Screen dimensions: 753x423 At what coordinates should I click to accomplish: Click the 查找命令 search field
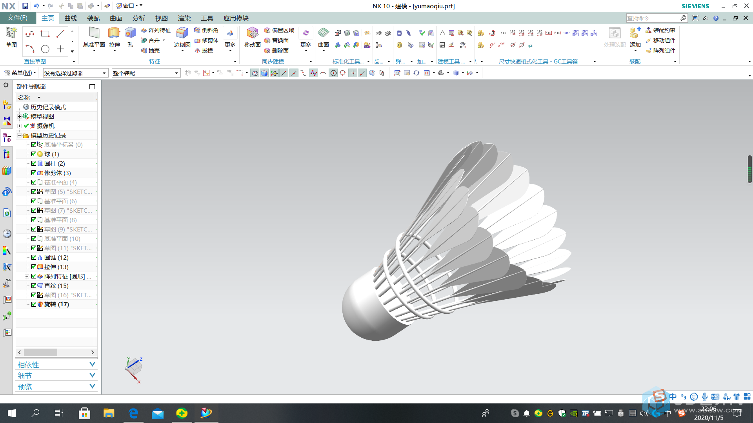653,18
